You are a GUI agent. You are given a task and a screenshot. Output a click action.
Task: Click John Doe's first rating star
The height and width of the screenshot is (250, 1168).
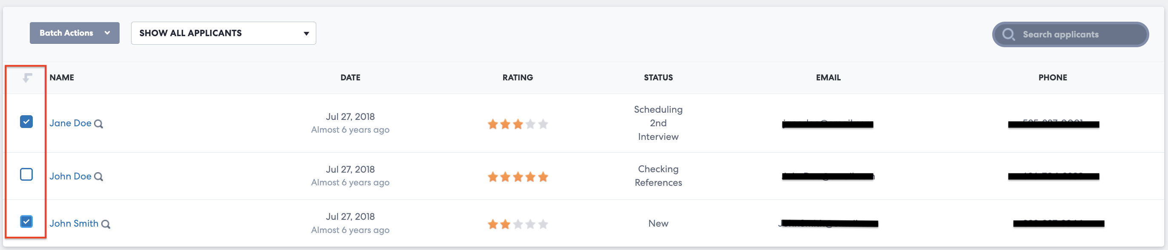click(x=492, y=177)
